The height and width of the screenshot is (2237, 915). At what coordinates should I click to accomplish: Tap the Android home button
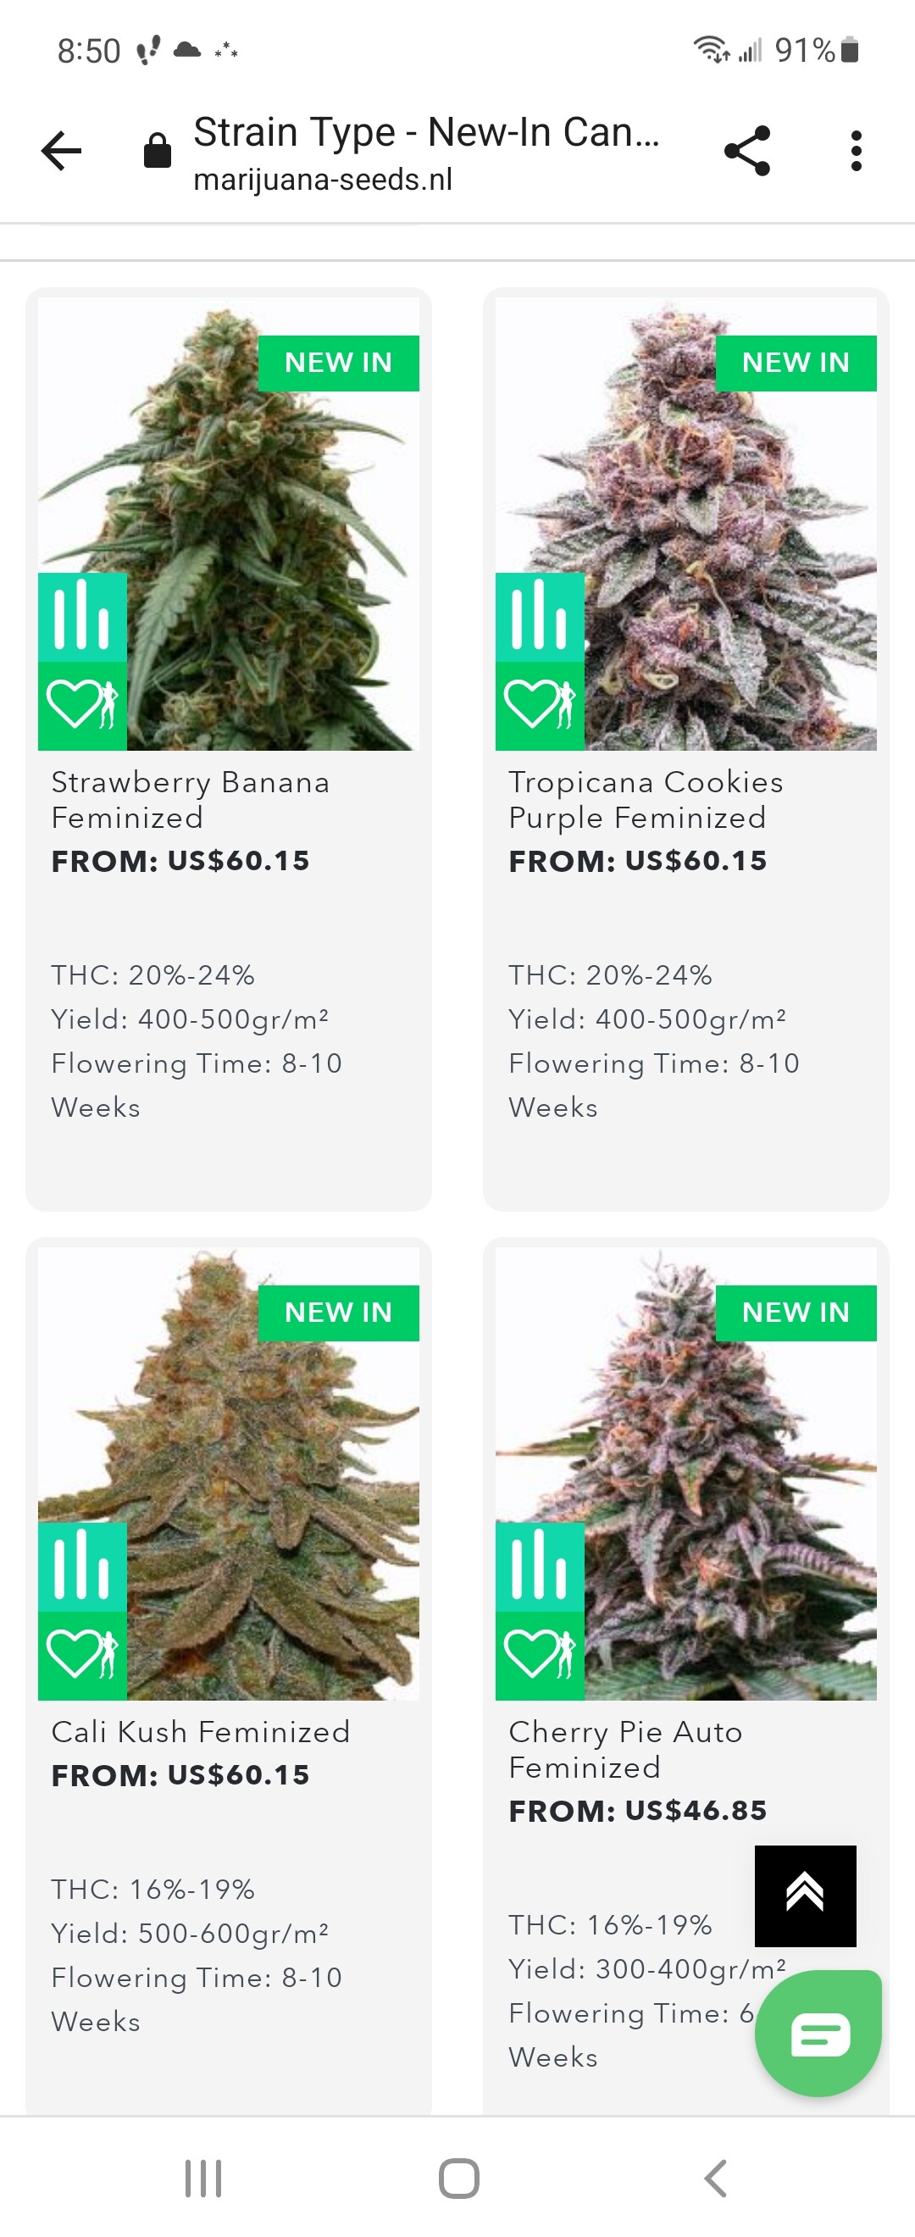[x=458, y=2178]
